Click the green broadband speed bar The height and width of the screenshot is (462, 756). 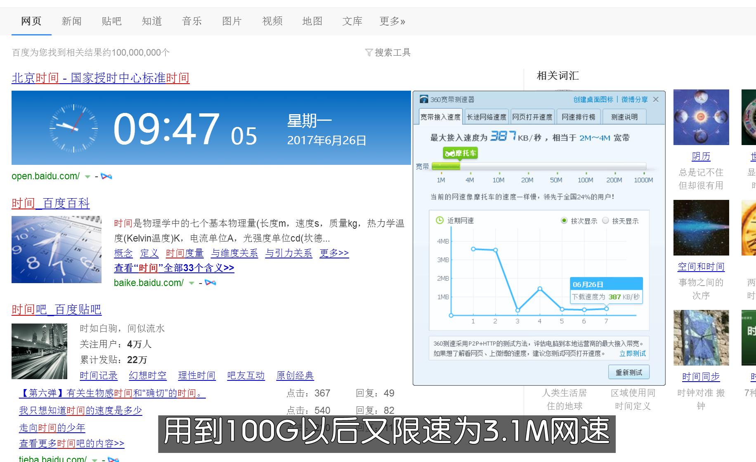[446, 166]
